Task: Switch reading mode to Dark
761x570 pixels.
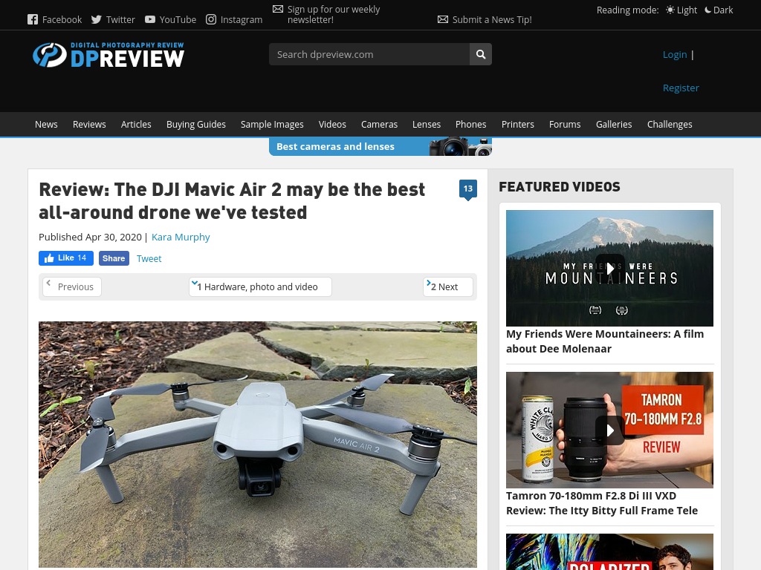Action: (x=719, y=10)
